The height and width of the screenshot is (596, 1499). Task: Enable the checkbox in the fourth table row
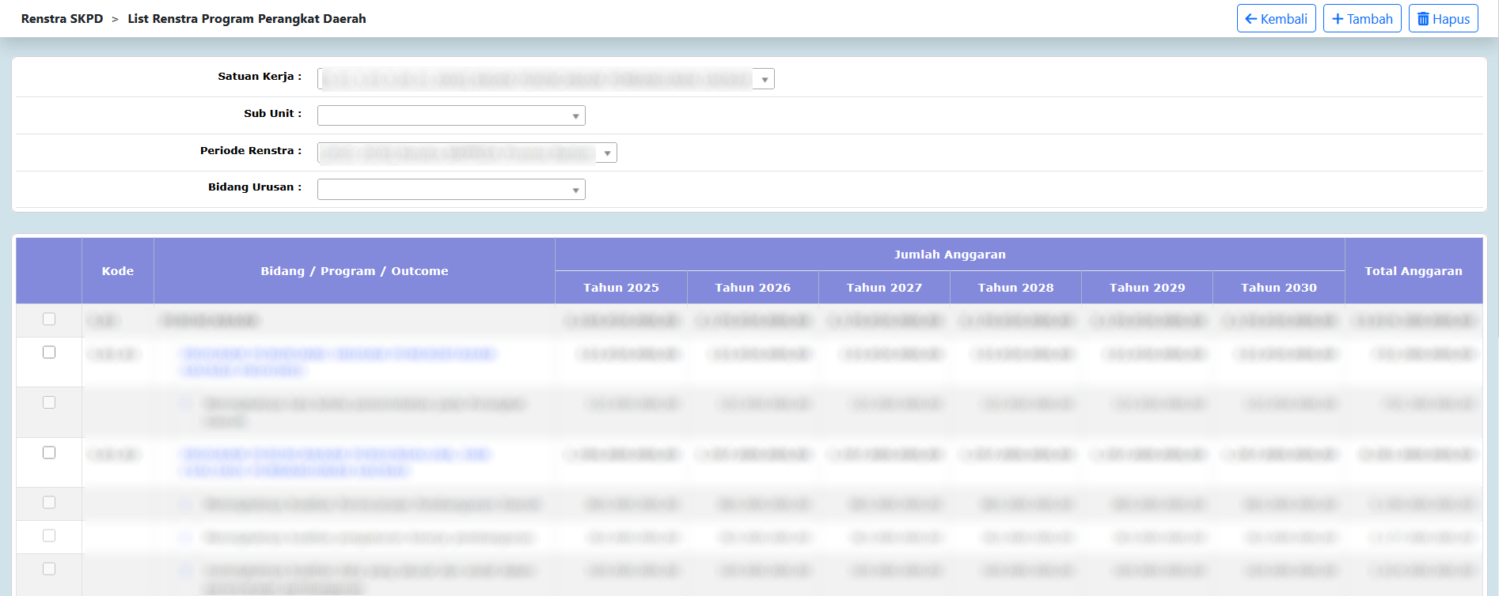point(49,453)
